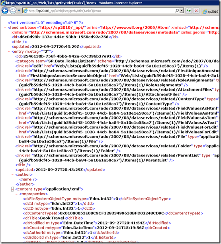Click the Book Travel title value
This screenshot has width=221, height=244.
[x=52, y=218]
